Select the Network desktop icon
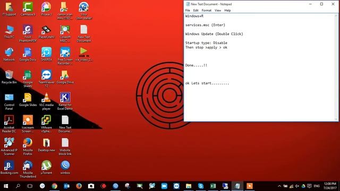This screenshot has height=191, width=340. (x=9, y=55)
